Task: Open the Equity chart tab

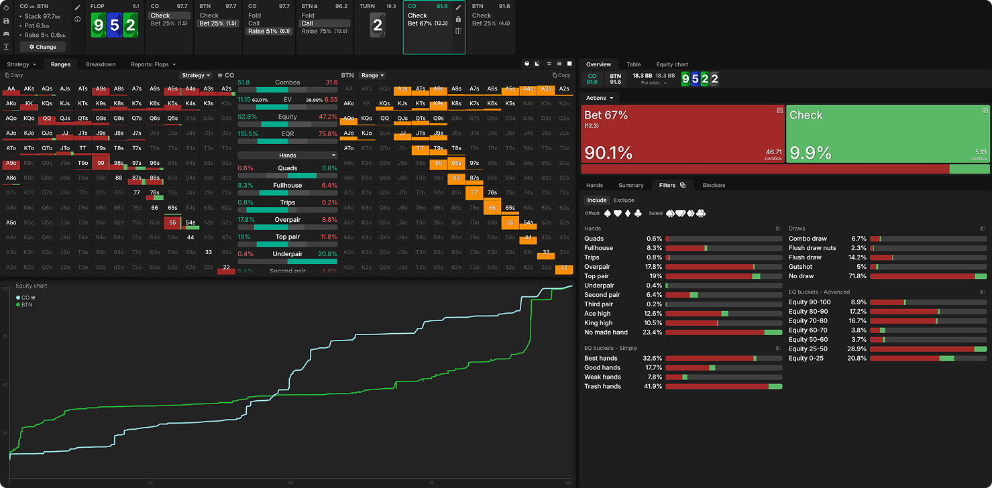Action: [x=672, y=64]
